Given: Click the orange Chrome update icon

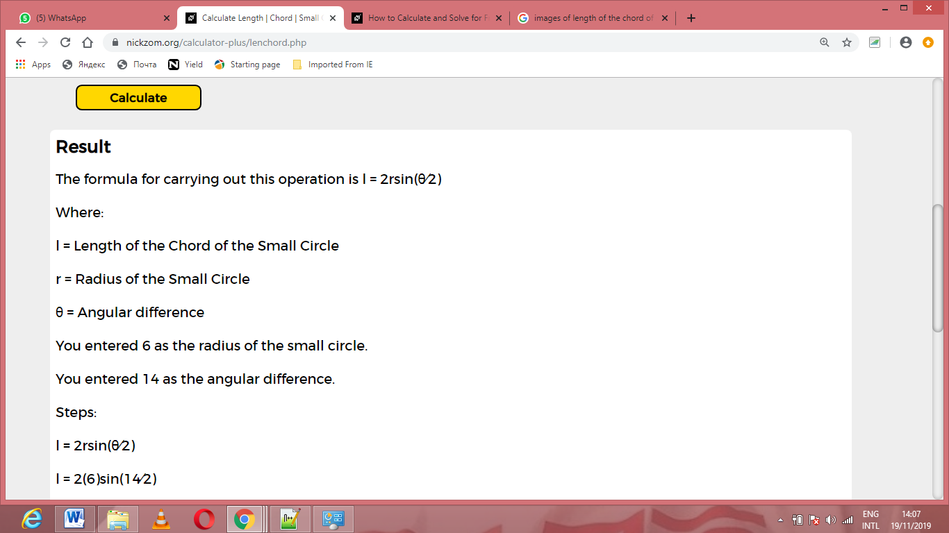Looking at the screenshot, I should pos(928,42).
